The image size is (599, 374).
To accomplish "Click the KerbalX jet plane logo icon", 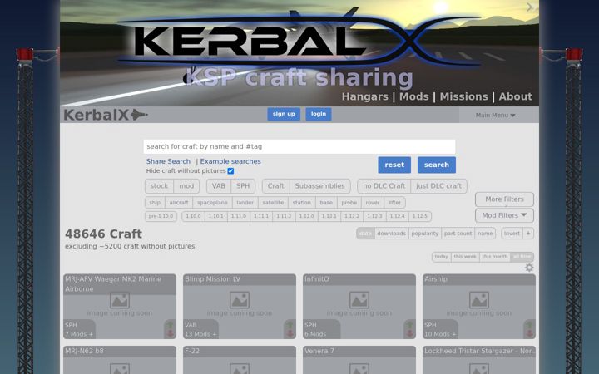I will pos(139,115).
